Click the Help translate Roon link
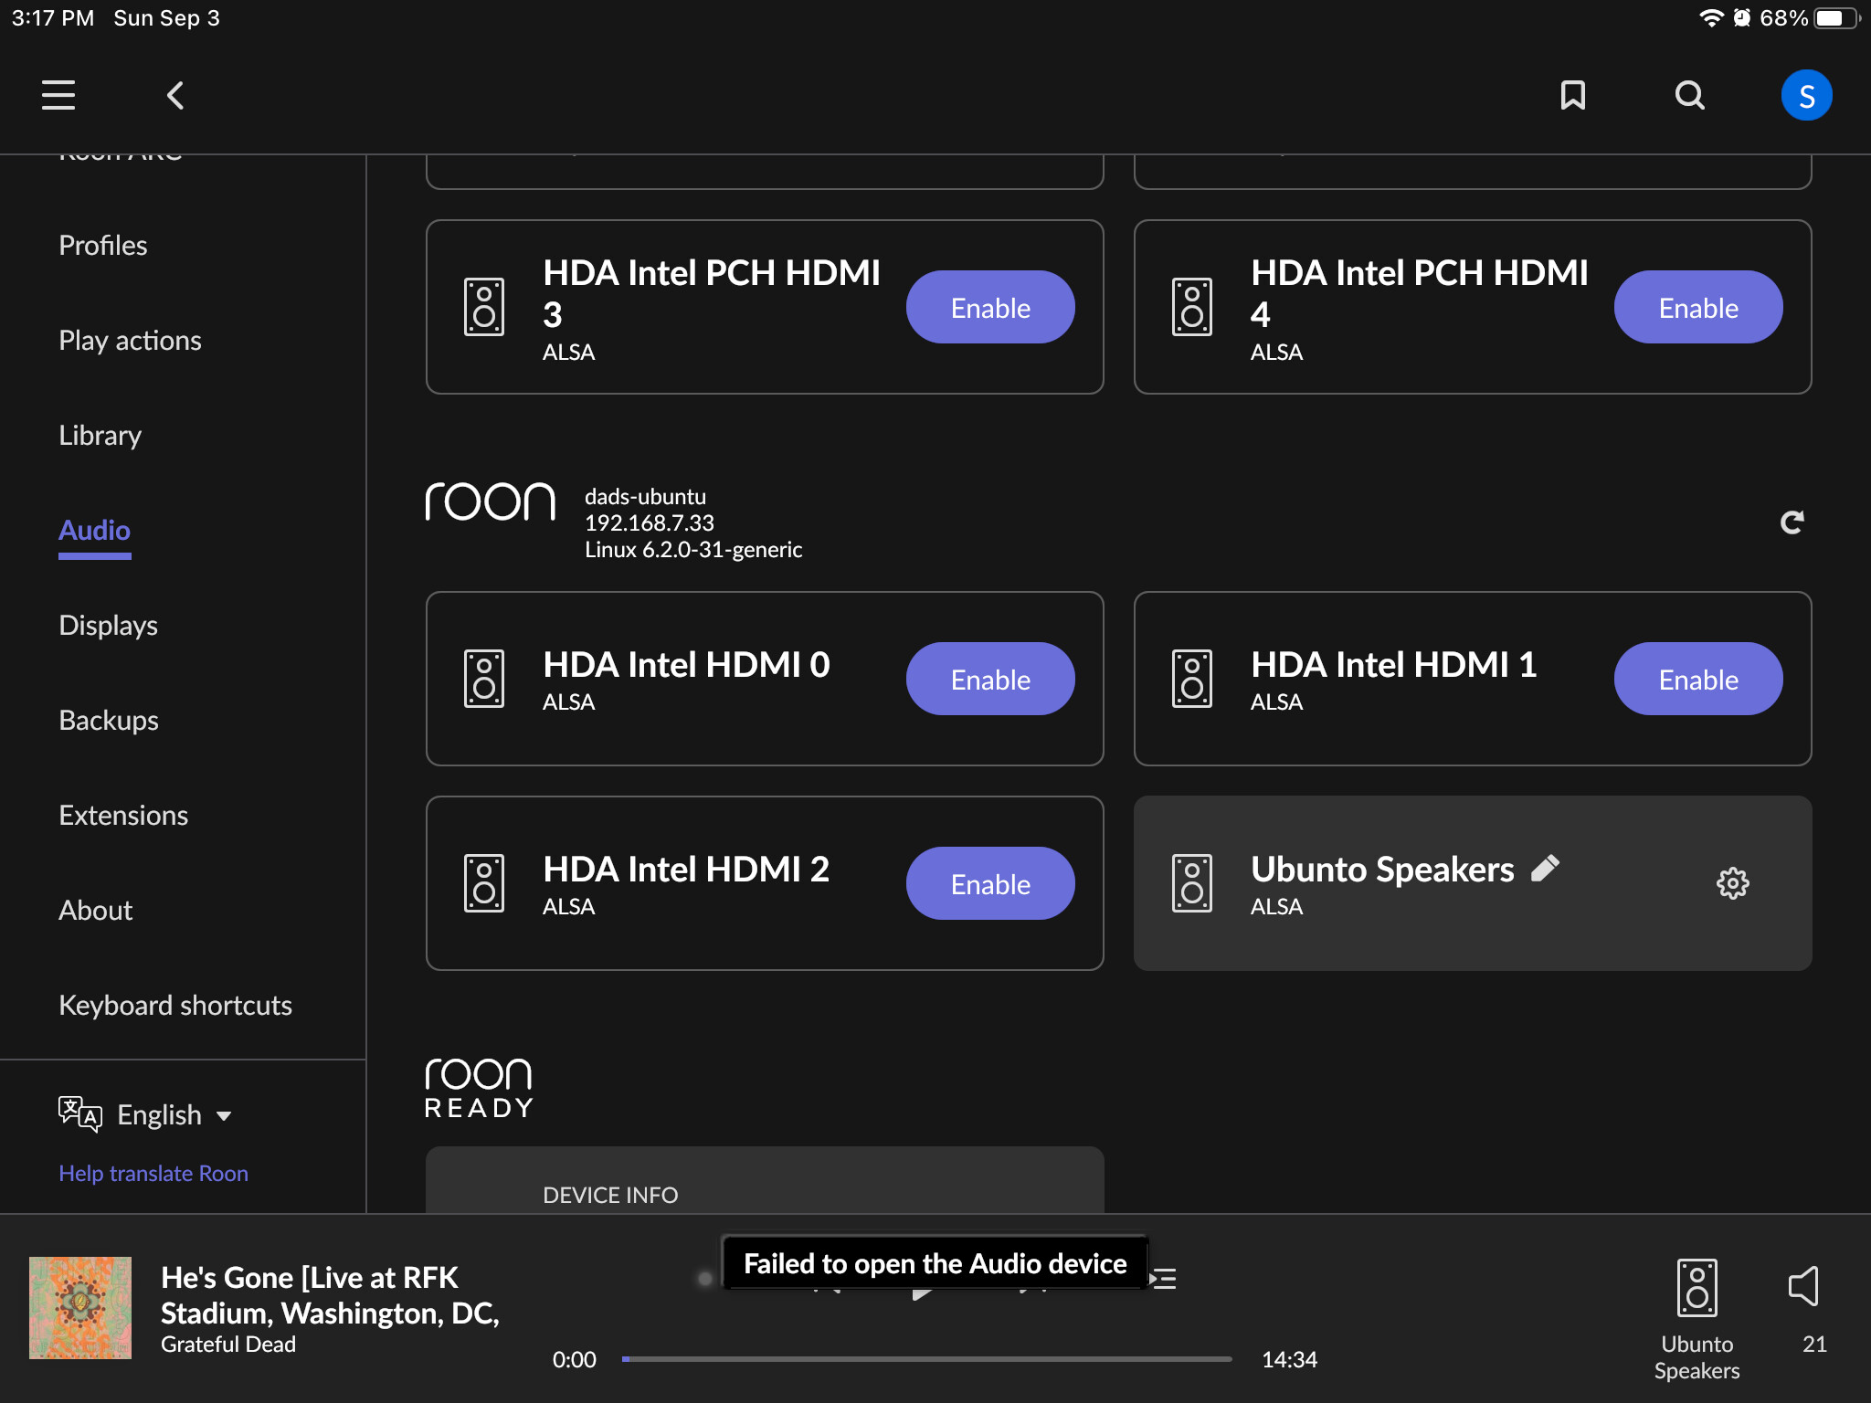Viewport: 1871px width, 1403px height. pos(153,1174)
